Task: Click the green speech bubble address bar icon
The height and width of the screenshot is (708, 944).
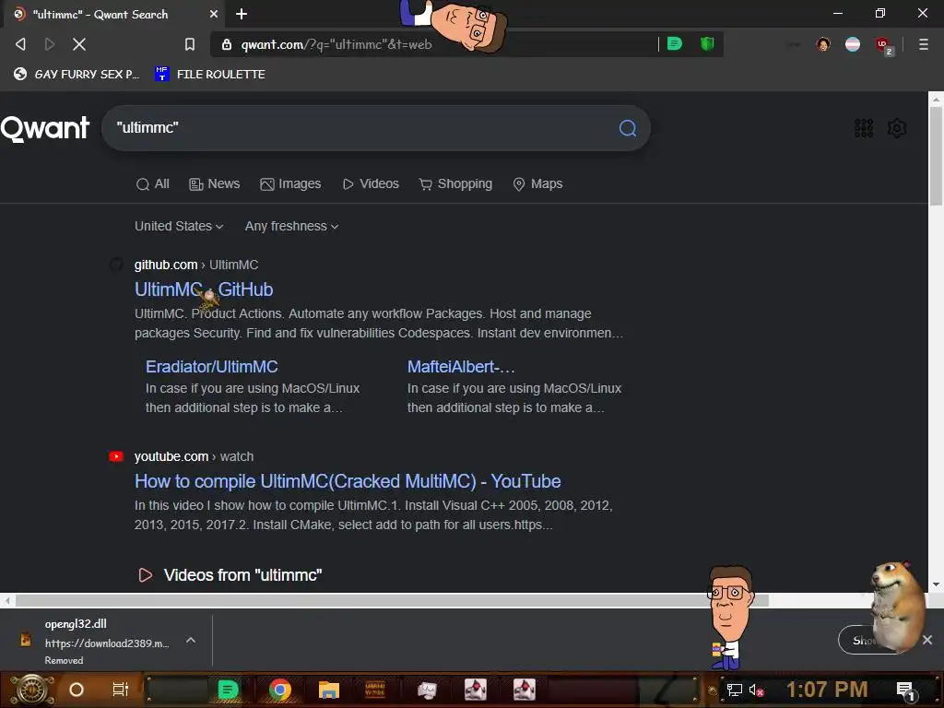Action: click(675, 43)
